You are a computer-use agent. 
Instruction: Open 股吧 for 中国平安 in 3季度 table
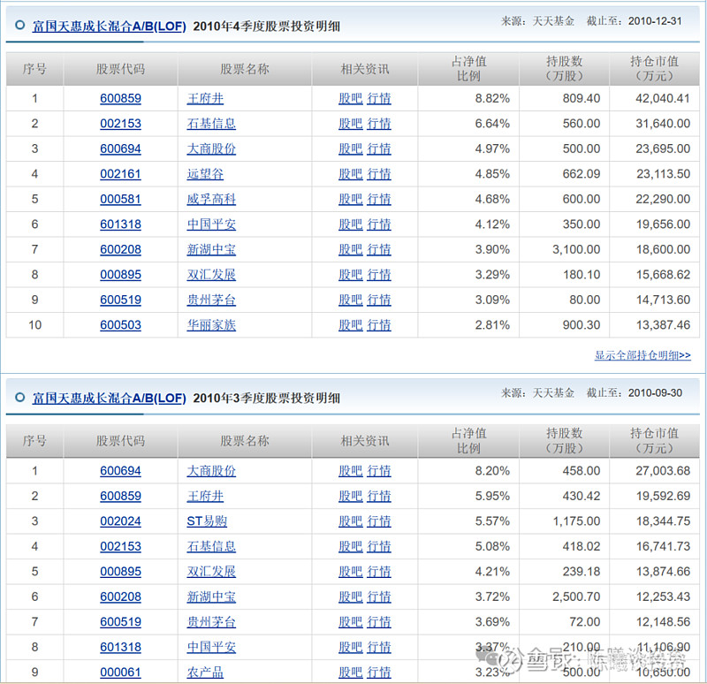(351, 647)
